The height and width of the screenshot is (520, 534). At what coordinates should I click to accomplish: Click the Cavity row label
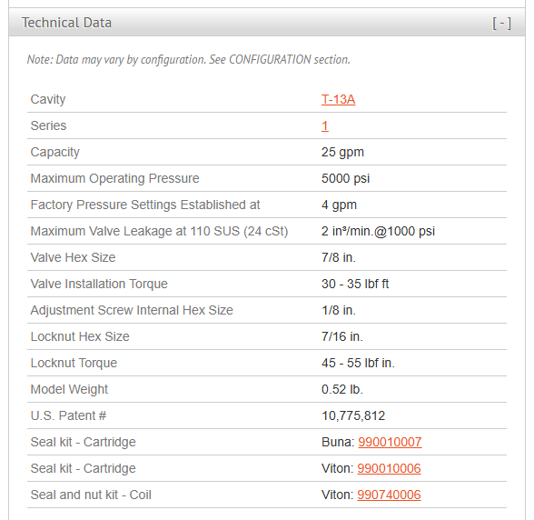tap(48, 100)
